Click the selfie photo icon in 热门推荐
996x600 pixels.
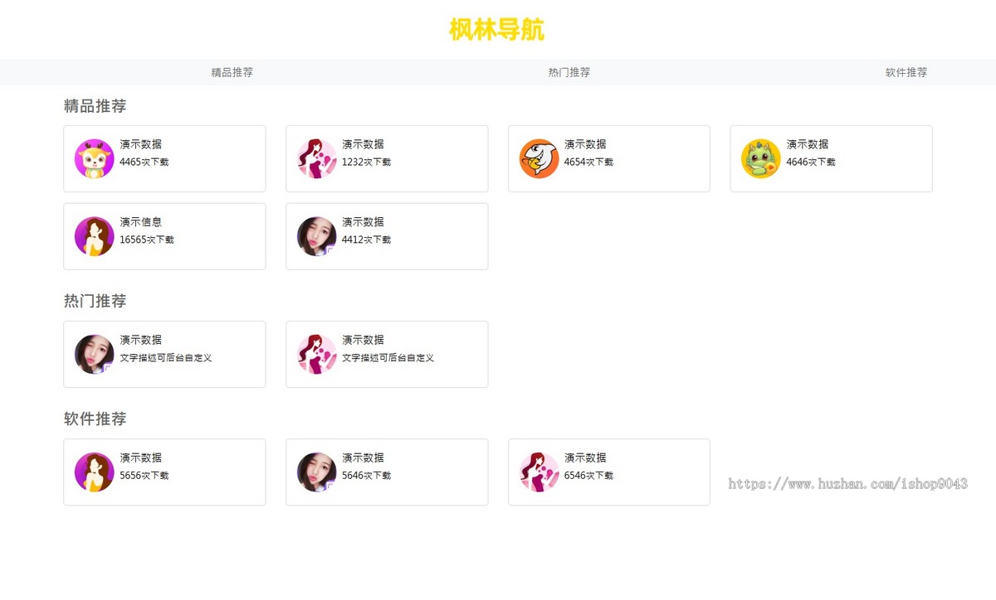coord(94,354)
